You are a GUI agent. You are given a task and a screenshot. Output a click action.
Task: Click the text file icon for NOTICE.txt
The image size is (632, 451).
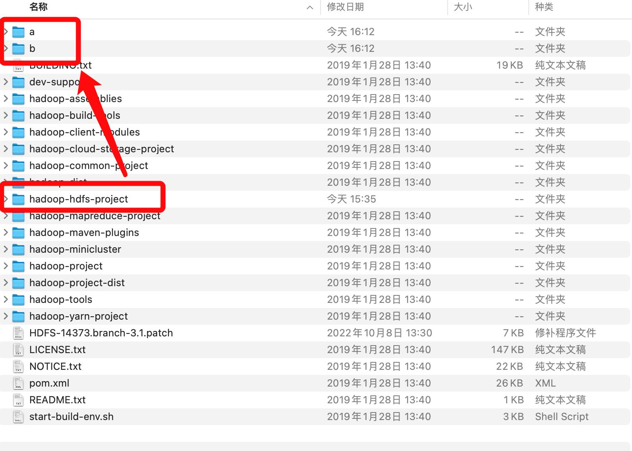click(18, 366)
